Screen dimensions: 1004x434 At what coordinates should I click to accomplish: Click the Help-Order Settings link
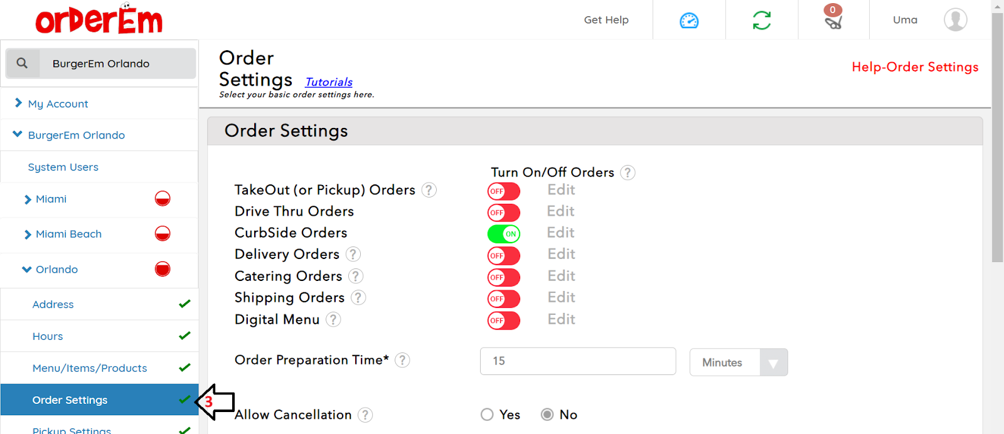pyautogui.click(x=915, y=67)
